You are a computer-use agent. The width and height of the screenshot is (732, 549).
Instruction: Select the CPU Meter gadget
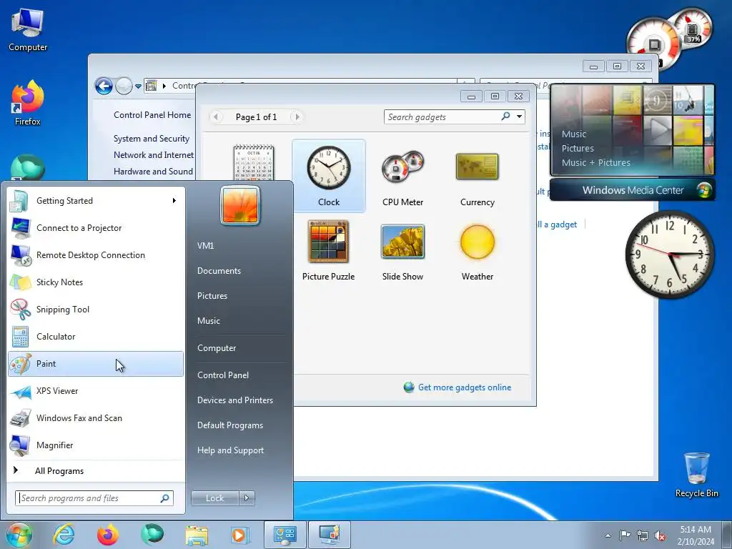coord(402,177)
